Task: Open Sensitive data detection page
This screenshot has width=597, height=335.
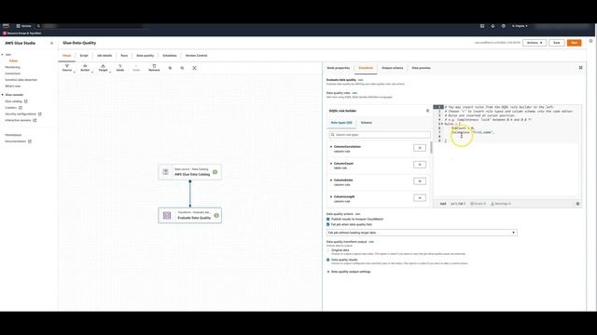Action: [x=21, y=80]
